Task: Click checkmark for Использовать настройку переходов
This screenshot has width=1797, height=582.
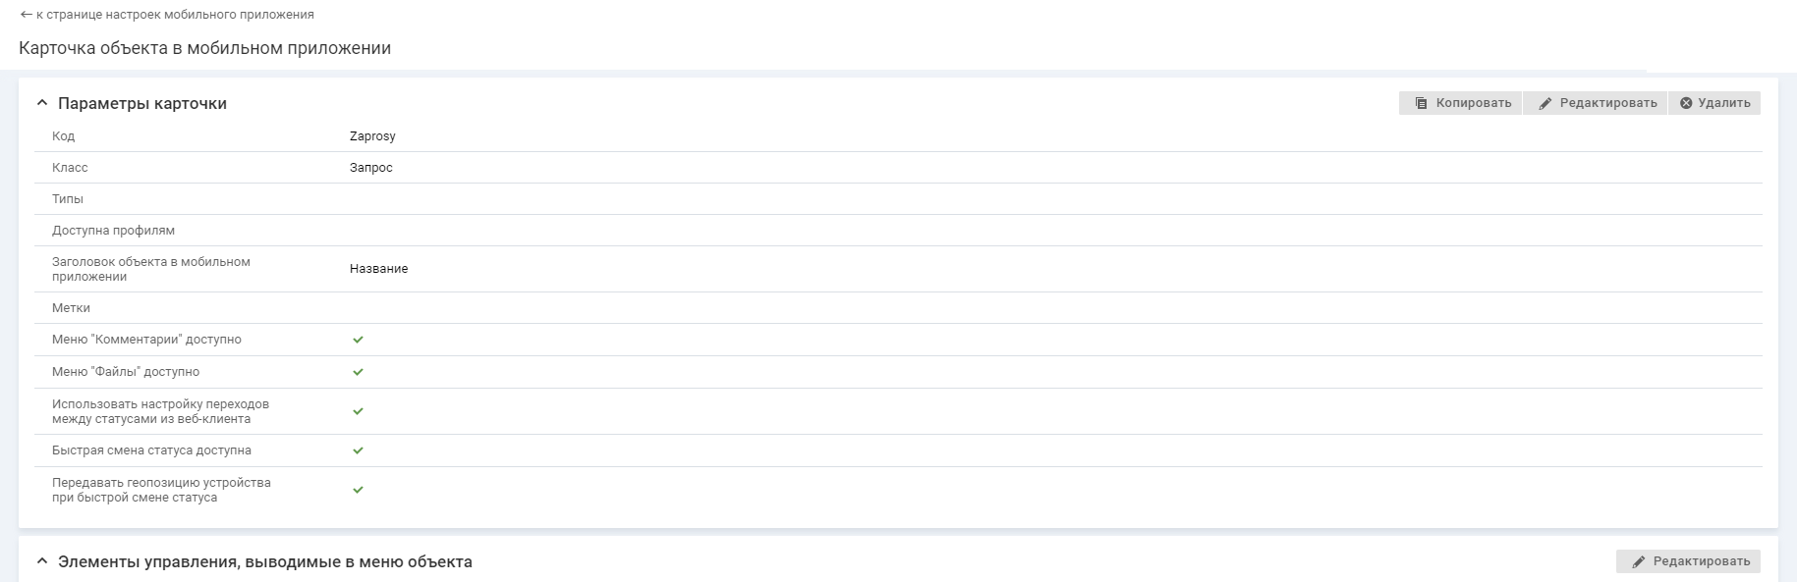Action: click(358, 411)
